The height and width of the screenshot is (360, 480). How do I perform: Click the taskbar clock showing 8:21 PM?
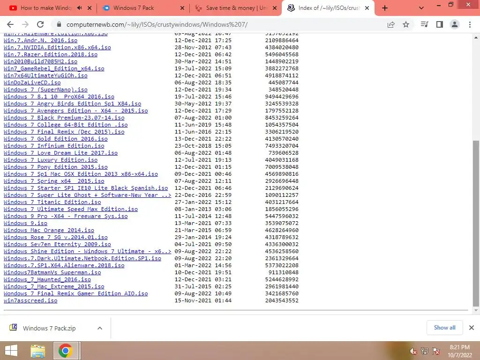tap(459, 351)
